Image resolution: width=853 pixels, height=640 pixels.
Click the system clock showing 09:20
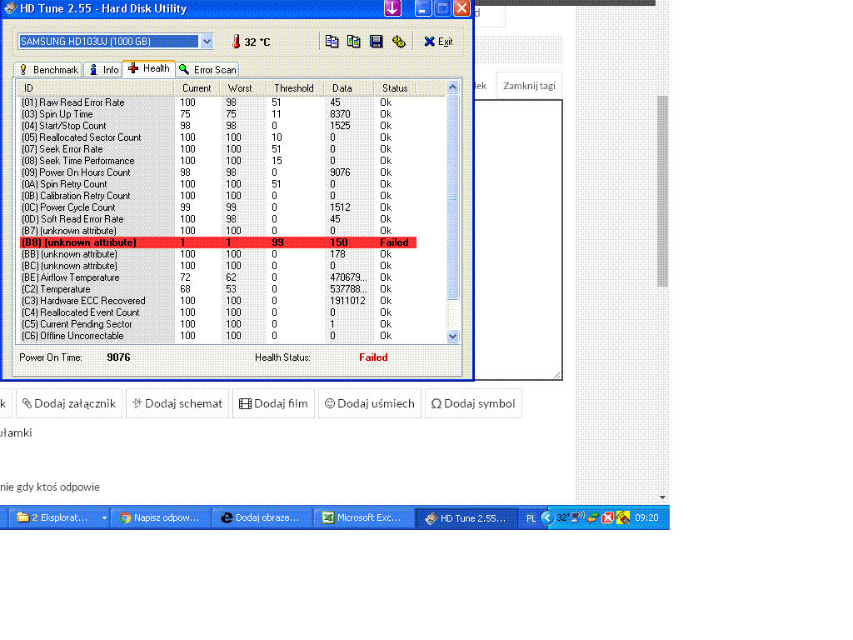[646, 517]
